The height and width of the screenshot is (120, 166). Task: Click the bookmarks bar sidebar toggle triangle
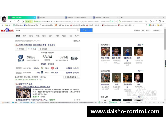coord(2,25)
